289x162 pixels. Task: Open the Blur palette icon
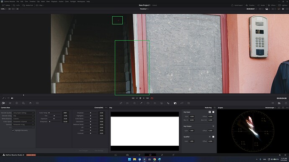pyautogui.click(x=168, y=103)
